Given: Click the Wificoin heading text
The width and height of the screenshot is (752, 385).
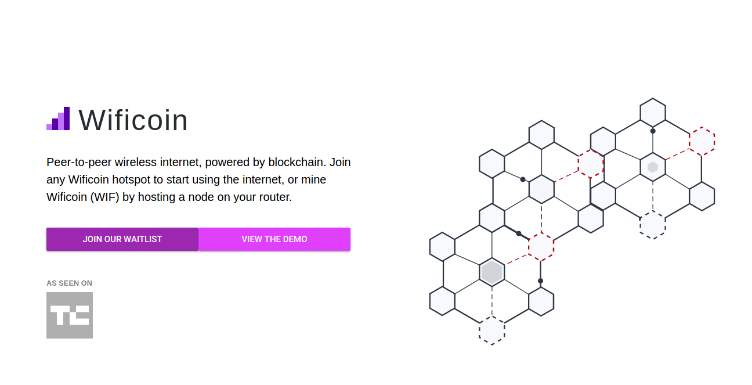Looking at the screenshot, I should pyautogui.click(x=133, y=120).
